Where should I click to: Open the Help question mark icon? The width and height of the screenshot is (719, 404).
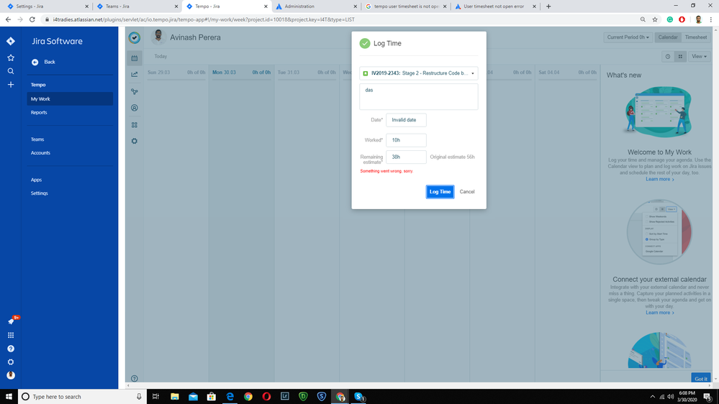tap(11, 349)
